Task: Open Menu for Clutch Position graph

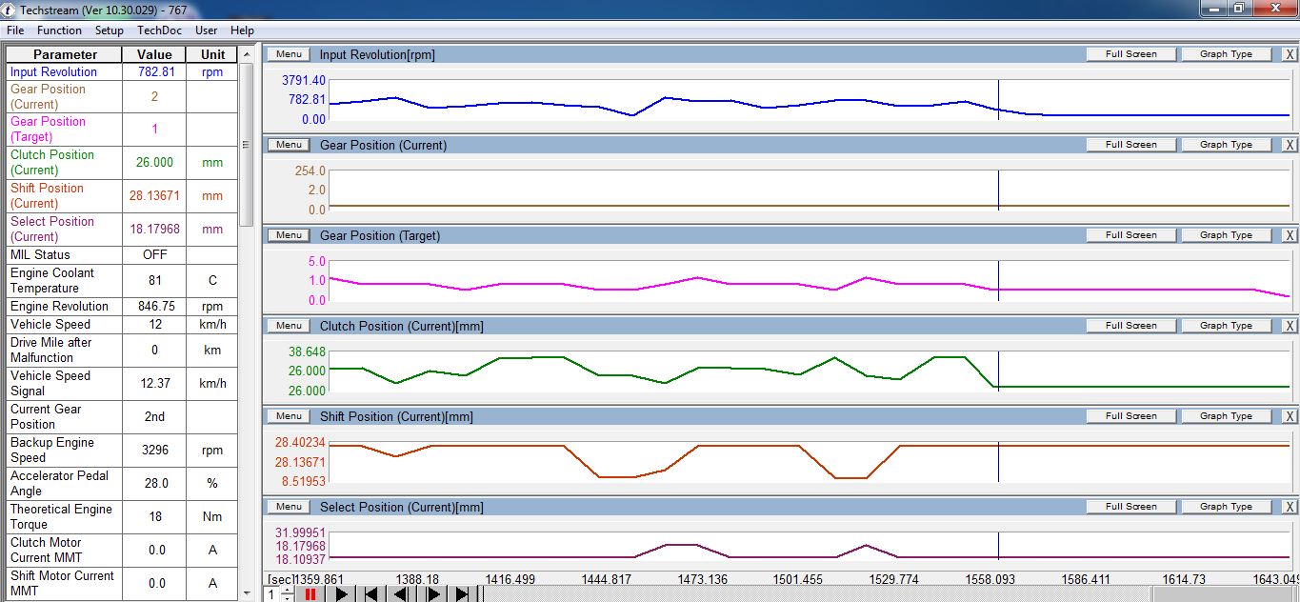Action: (289, 326)
